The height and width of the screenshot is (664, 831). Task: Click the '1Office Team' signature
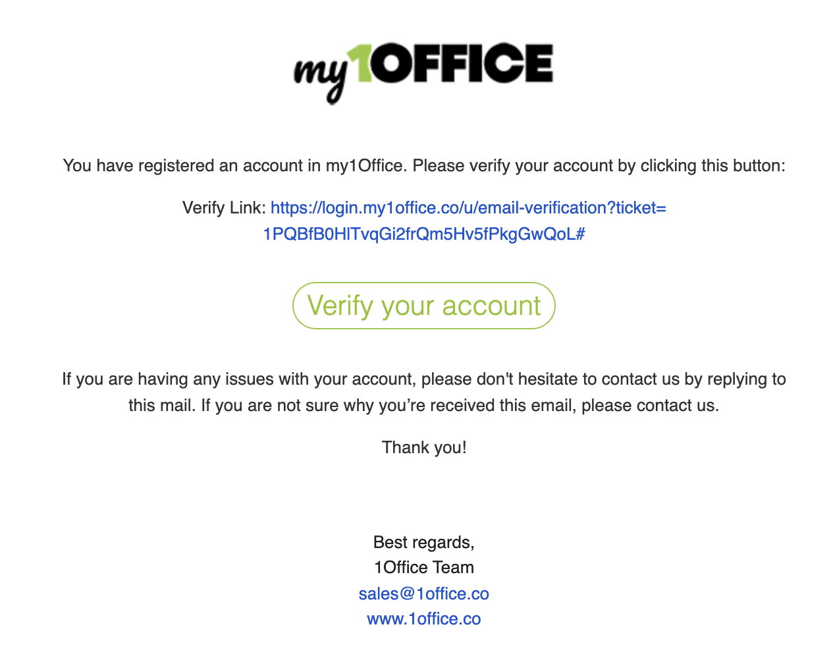pos(423,568)
